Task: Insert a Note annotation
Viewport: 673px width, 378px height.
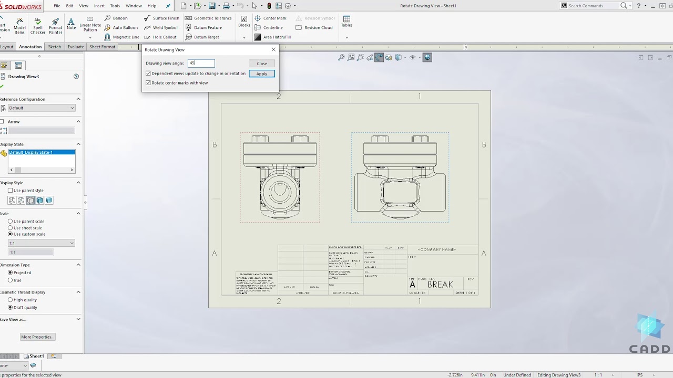Action: 71,24
